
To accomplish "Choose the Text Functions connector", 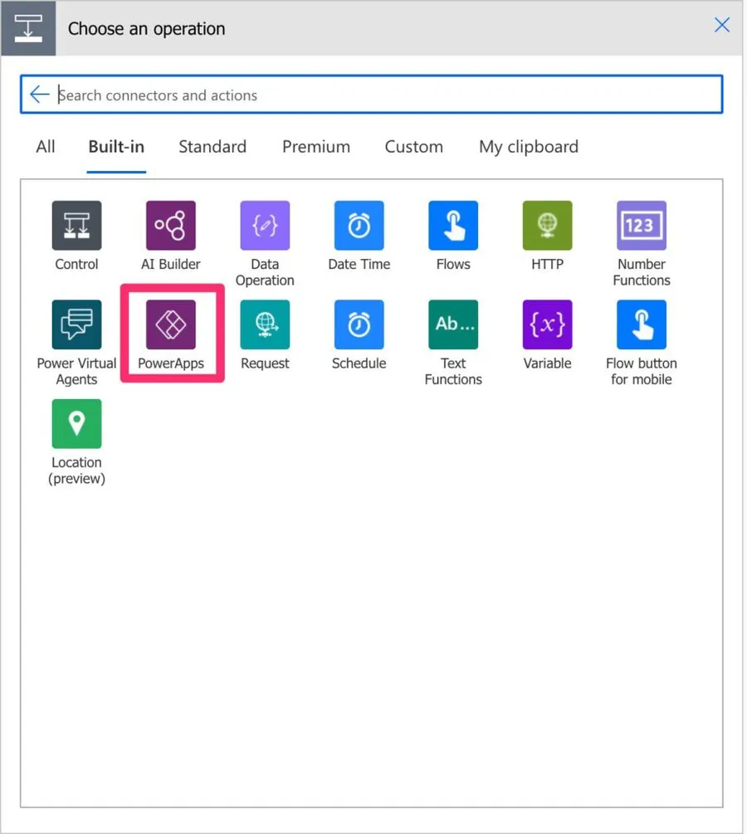I will (453, 324).
